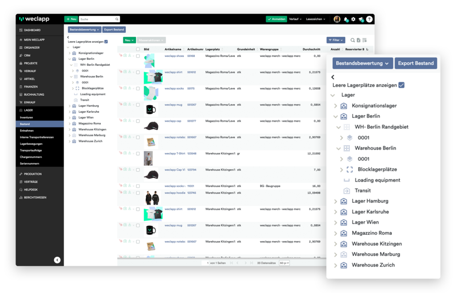
Task: Collapse Lager Berlin chevron in callout panel
Action: tap(335, 116)
